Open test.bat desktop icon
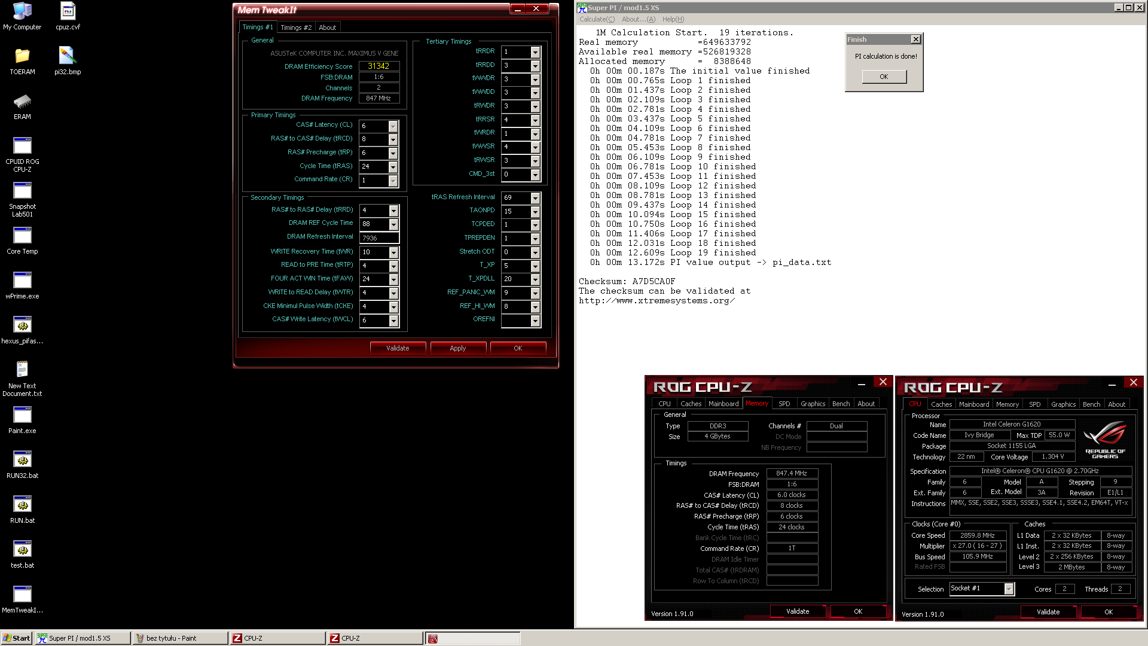The image size is (1148, 646). coord(22,554)
